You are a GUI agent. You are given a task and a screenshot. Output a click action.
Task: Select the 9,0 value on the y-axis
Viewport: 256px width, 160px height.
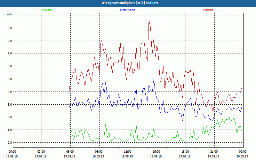pyautogui.click(x=9, y=28)
